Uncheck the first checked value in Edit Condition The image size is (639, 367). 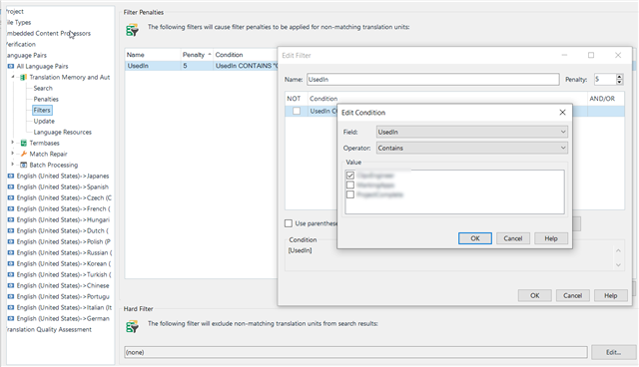[350, 176]
